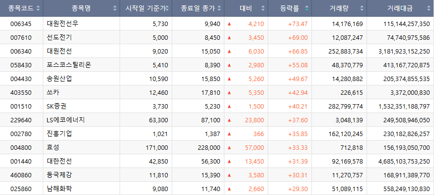Click the 대비 column header label
Image resolution: width=434 pixels, height=195 pixels.
coord(246,8)
